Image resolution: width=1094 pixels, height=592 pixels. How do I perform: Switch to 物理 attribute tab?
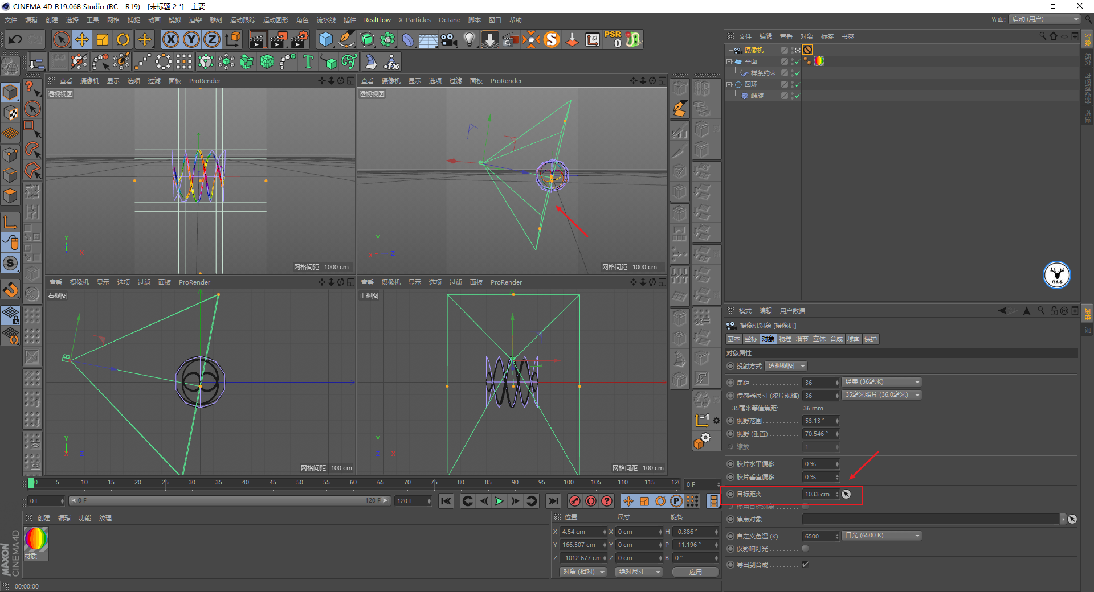pos(785,339)
